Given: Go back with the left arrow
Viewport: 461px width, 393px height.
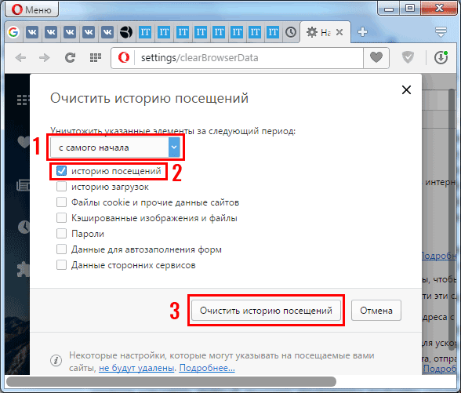Looking at the screenshot, I should pos(20,57).
